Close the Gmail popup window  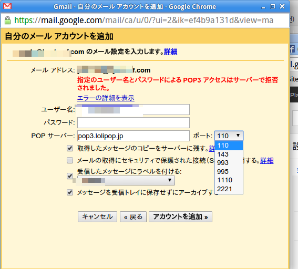point(282,6)
